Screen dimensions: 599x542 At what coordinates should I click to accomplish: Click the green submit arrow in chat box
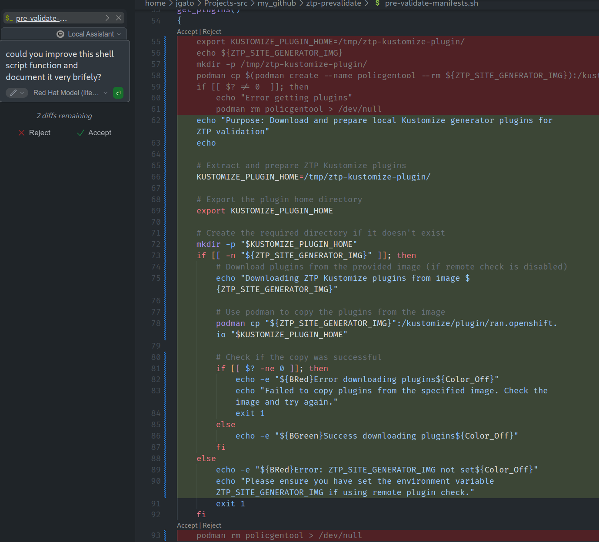118,93
